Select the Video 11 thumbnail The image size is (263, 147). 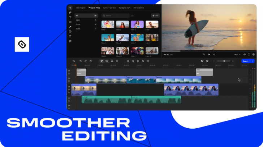click(137, 51)
